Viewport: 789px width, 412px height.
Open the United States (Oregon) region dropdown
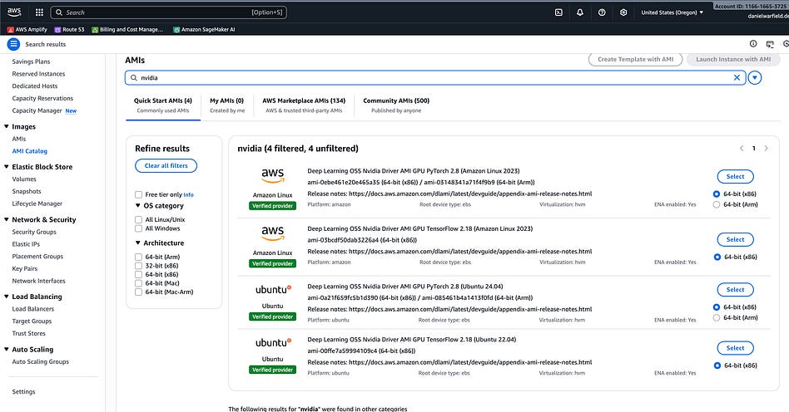coord(672,12)
